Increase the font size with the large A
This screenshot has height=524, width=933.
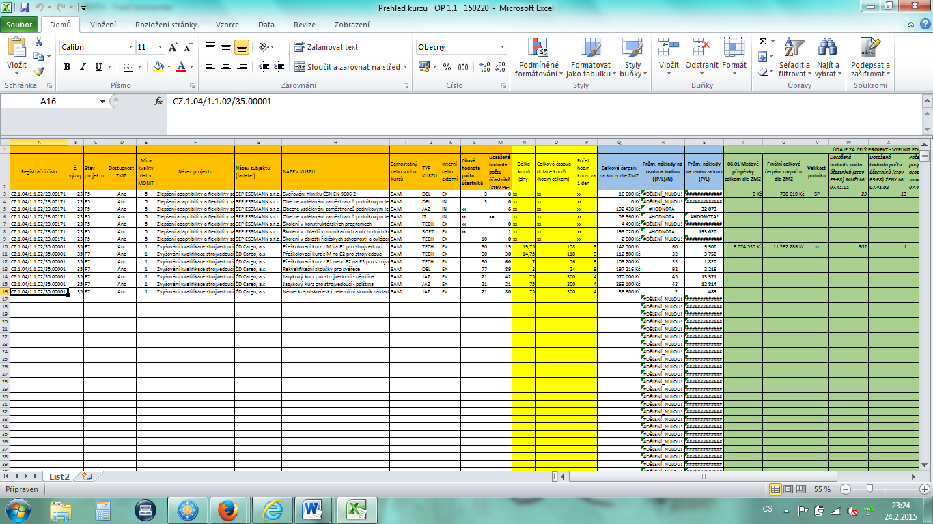tap(173, 48)
